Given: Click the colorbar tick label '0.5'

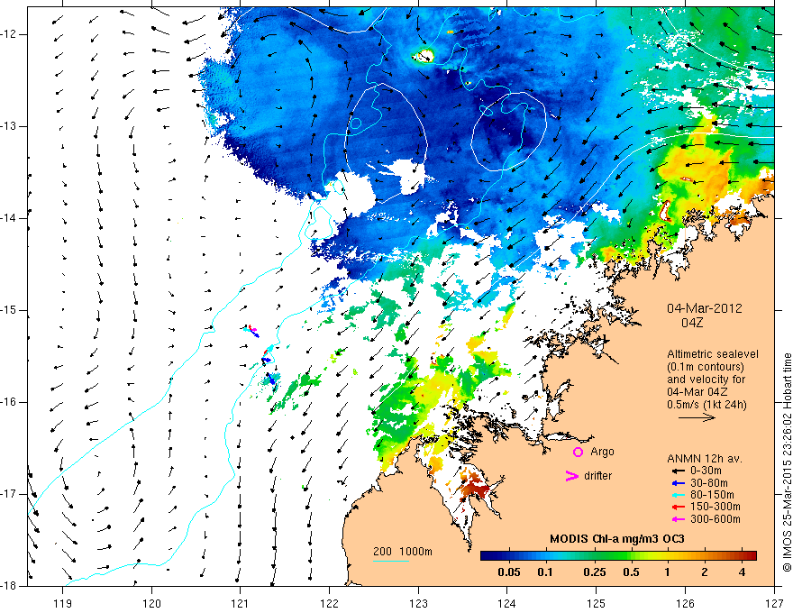Looking at the screenshot, I should (631, 572).
